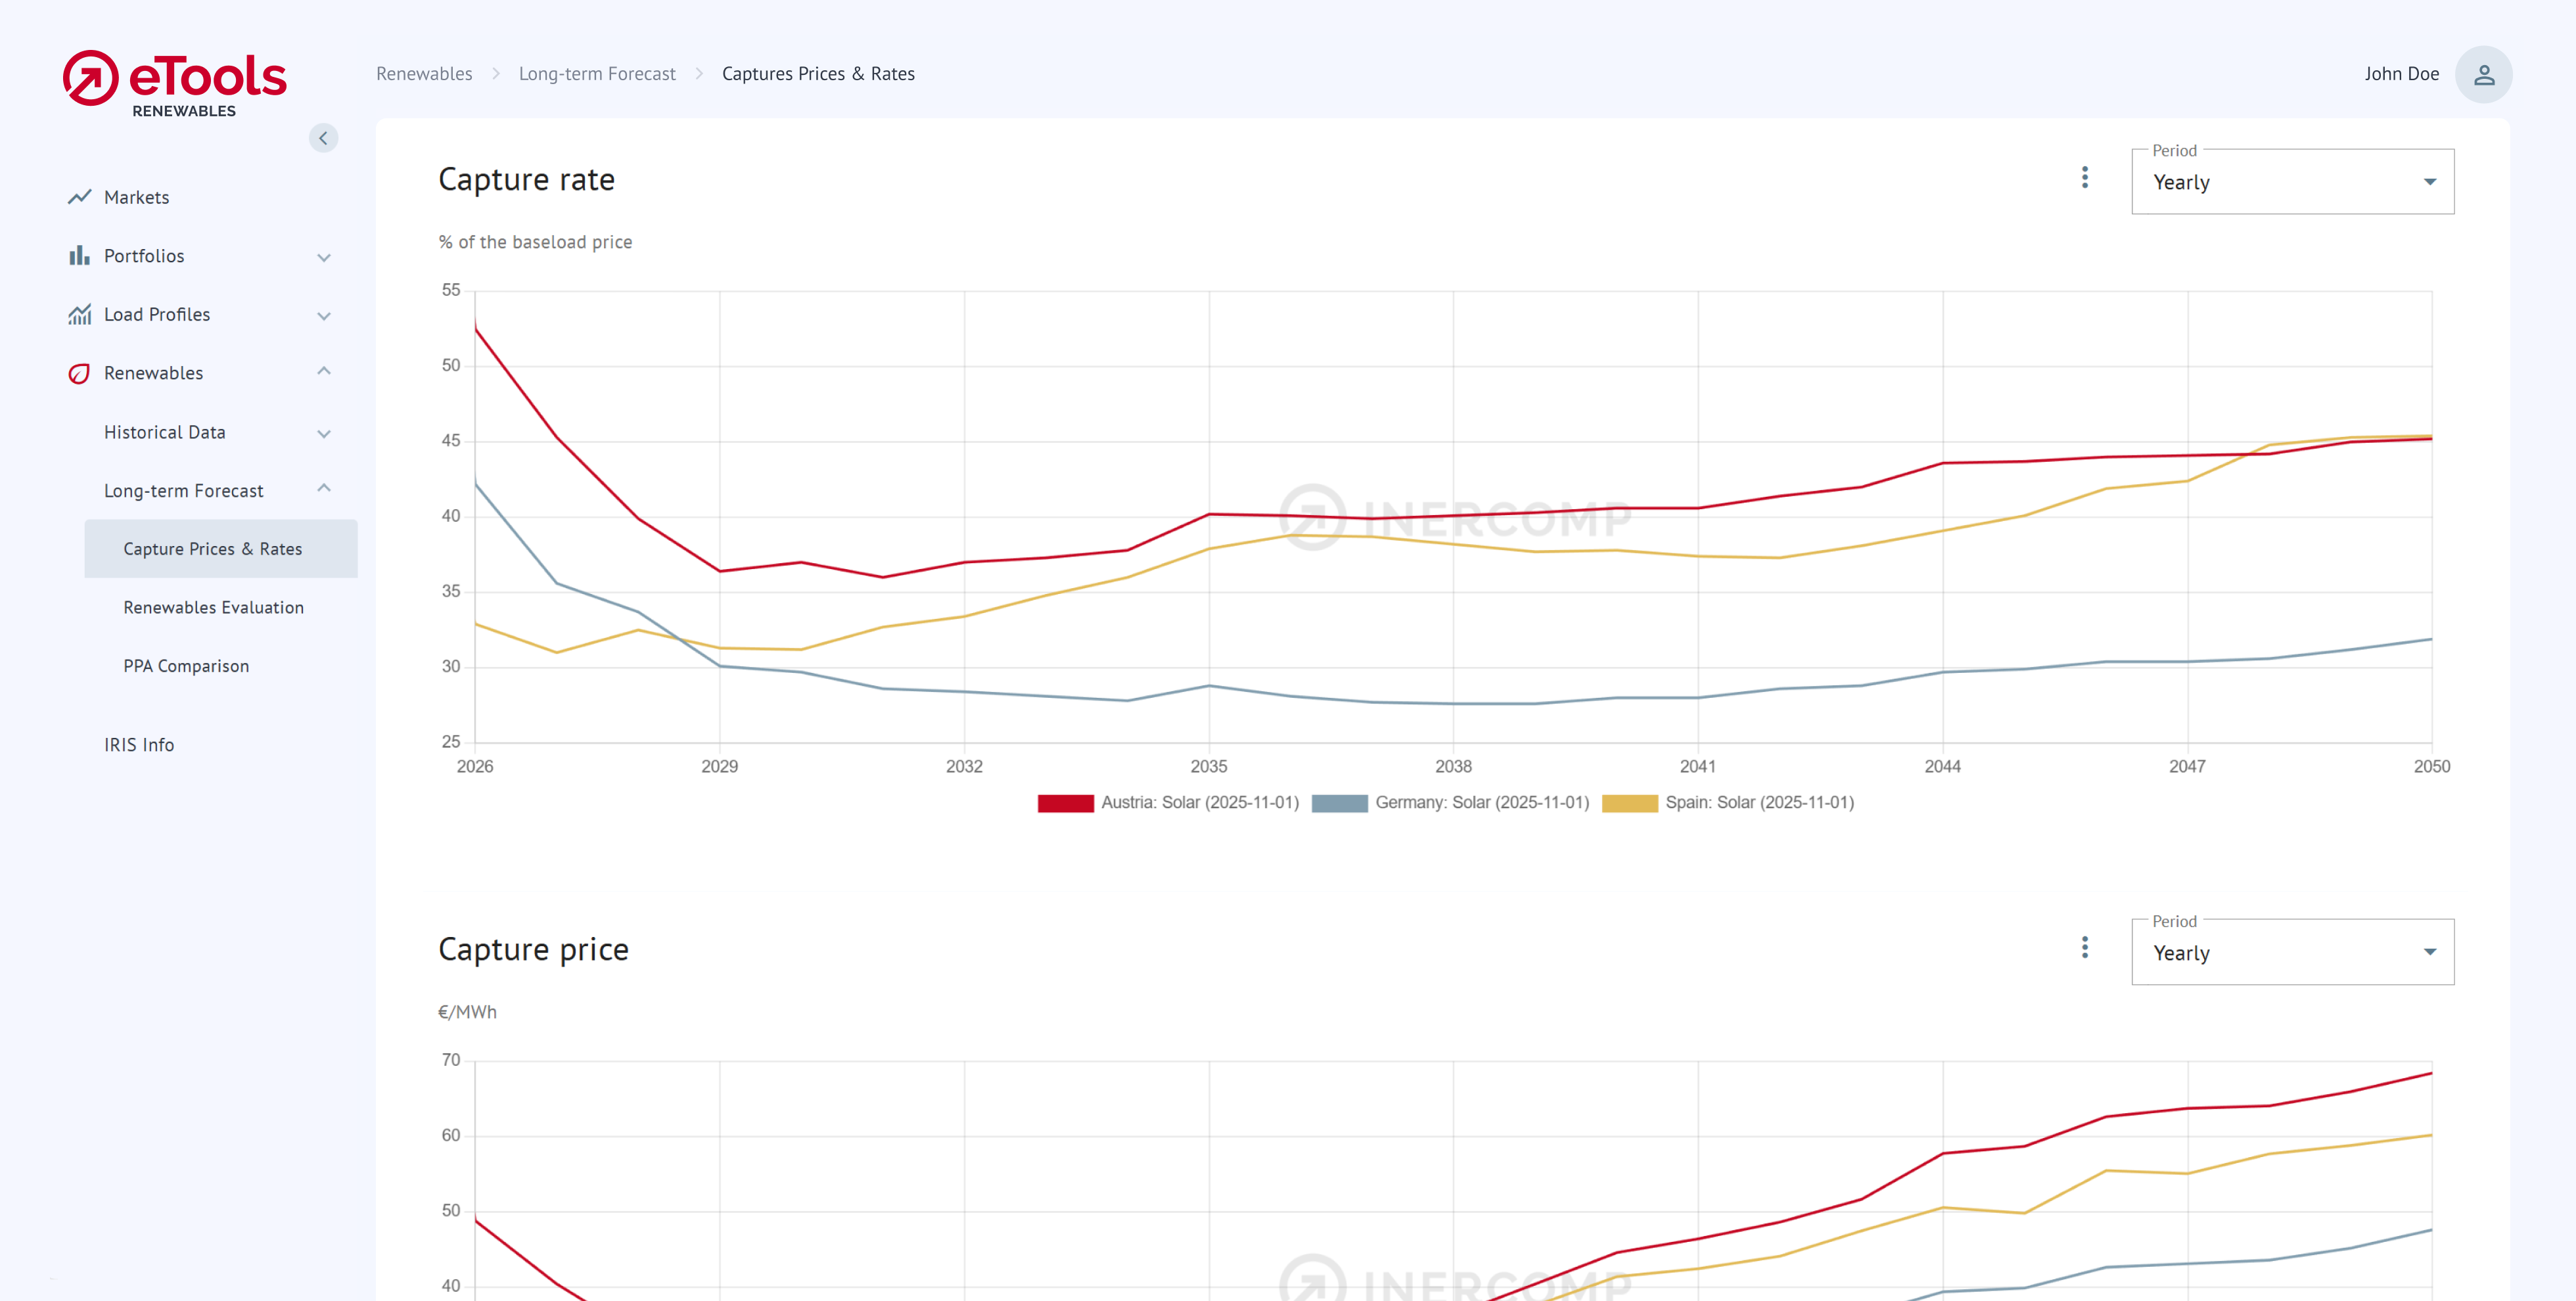Click the Renewables leaf icon
The image size is (2576, 1301).
(79, 373)
